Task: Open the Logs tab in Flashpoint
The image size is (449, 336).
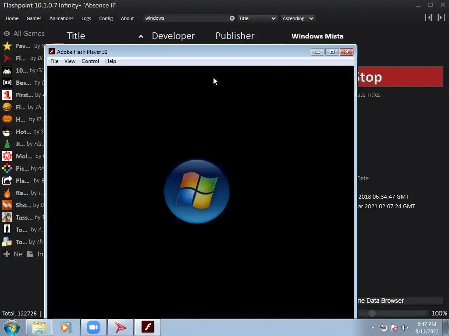Action: click(86, 18)
